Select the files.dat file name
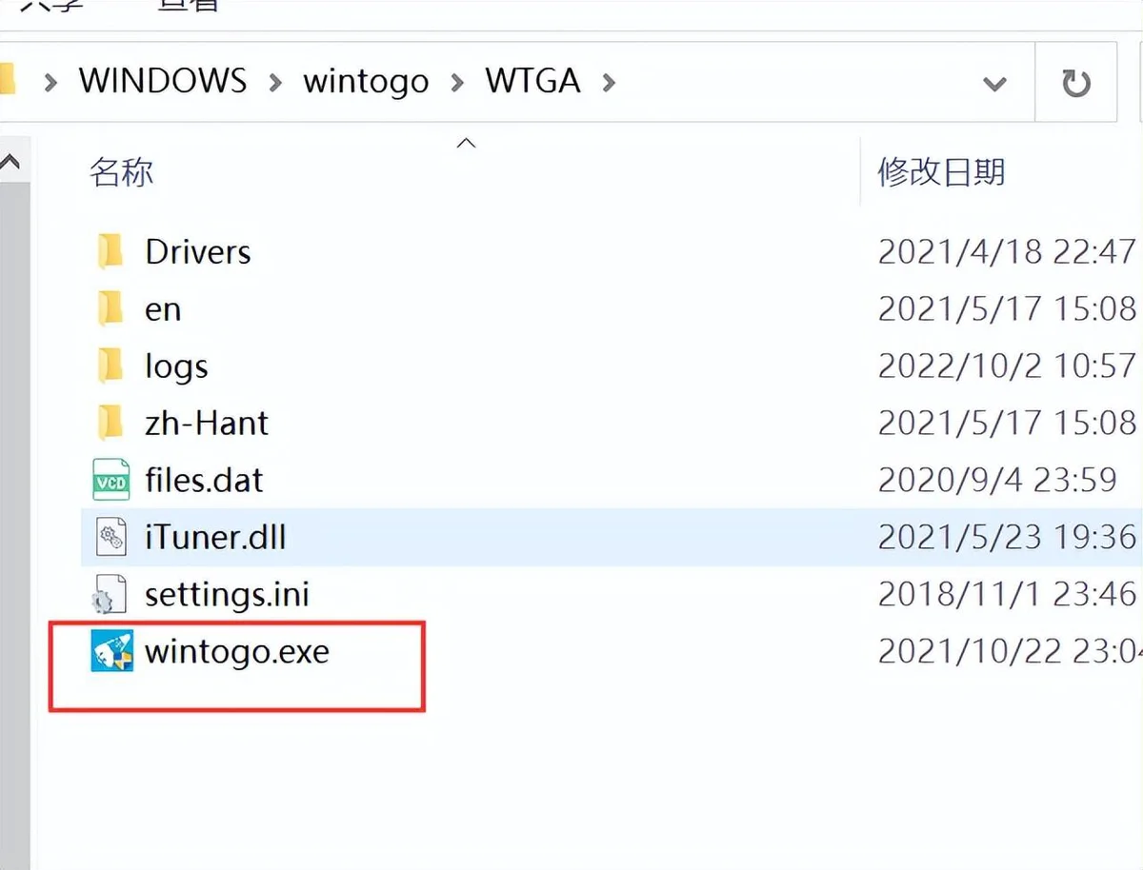 tap(204, 481)
